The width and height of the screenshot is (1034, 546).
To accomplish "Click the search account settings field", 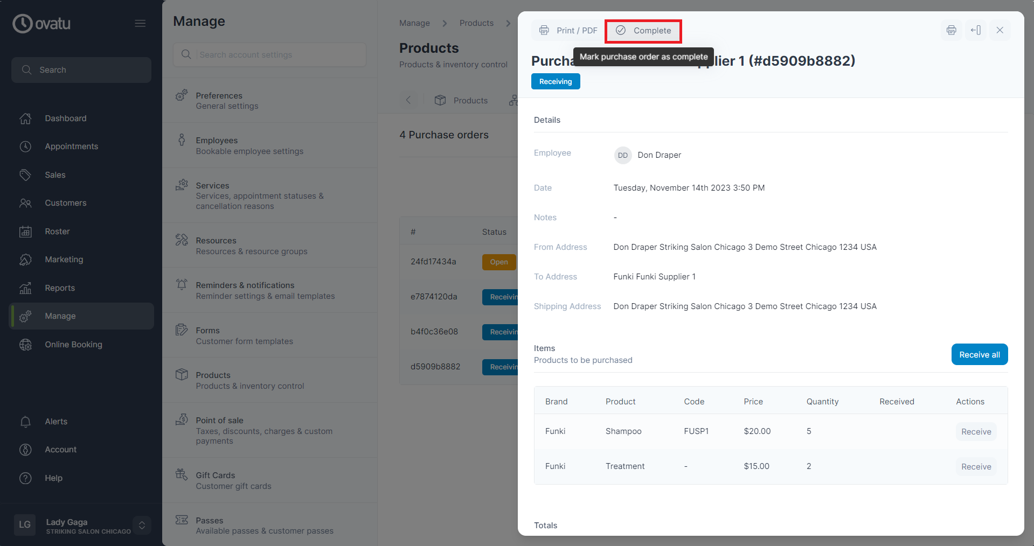I will click(269, 54).
